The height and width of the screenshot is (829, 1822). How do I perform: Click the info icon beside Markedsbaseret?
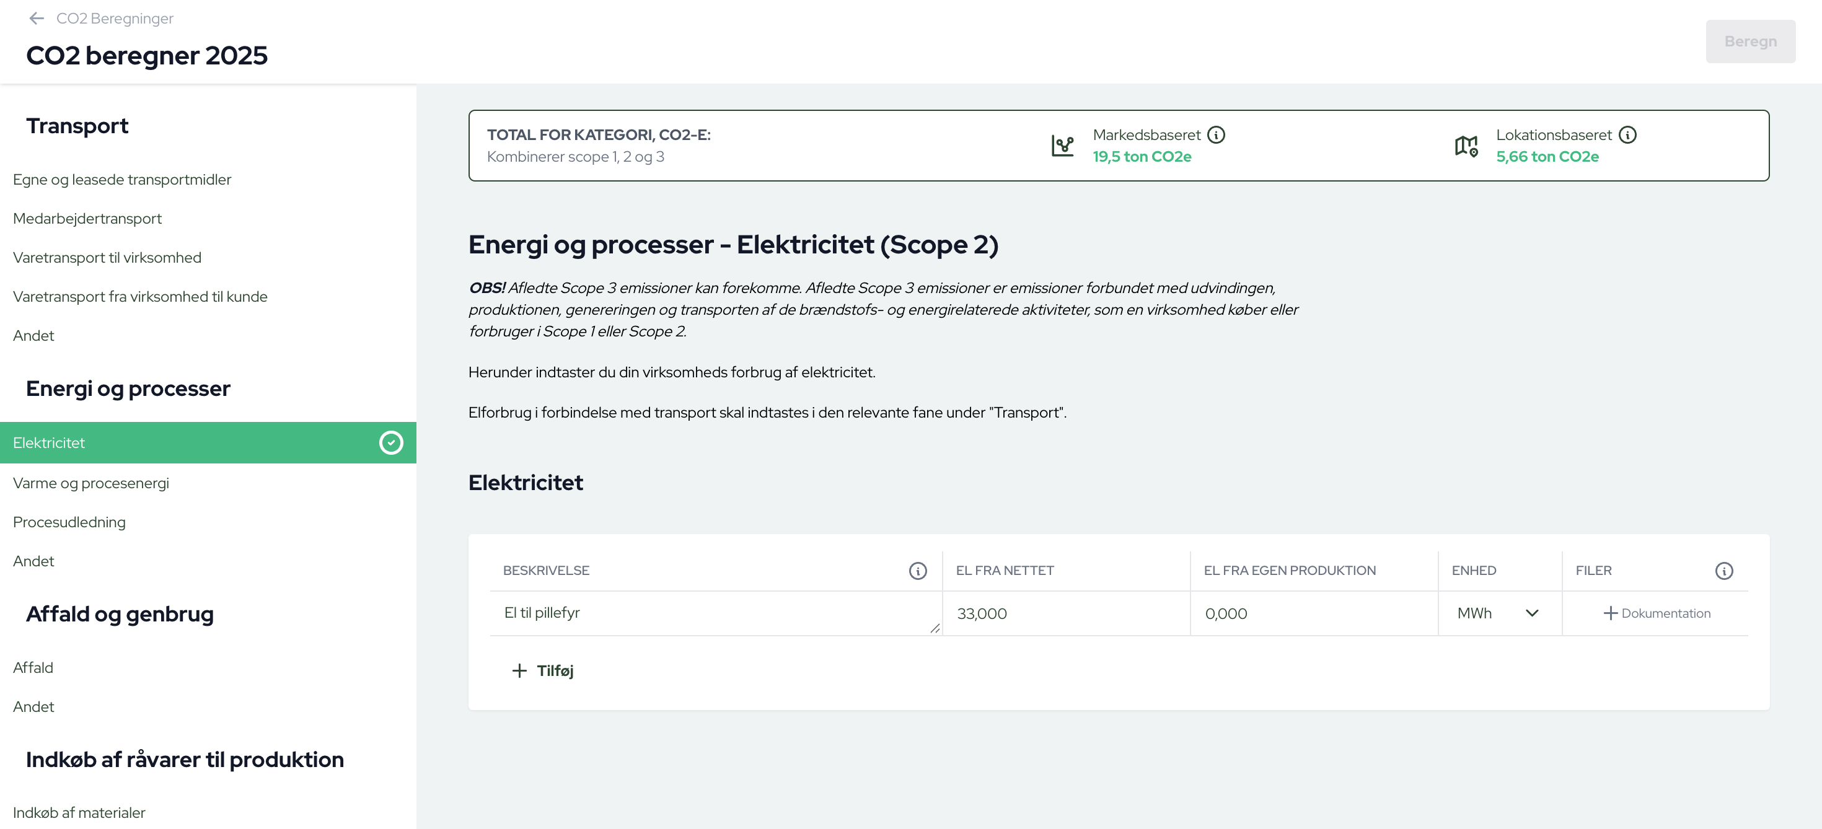tap(1216, 134)
